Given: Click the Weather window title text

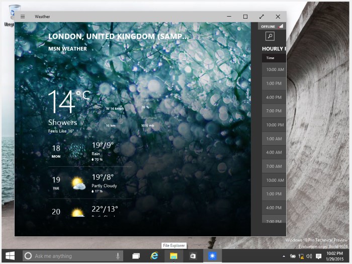Looking at the screenshot, I should [42, 17].
